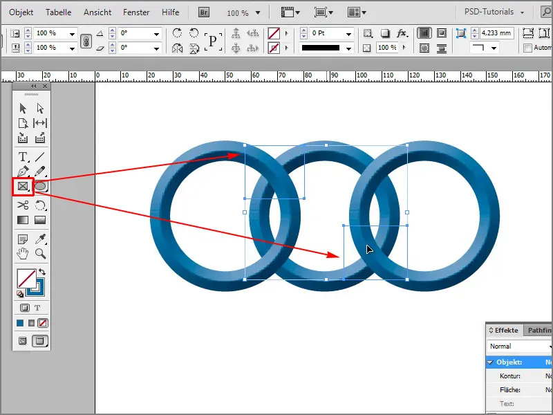This screenshot has width=553, height=415.
Task: Open the Normal blend mode dropdown
Action: point(518,344)
